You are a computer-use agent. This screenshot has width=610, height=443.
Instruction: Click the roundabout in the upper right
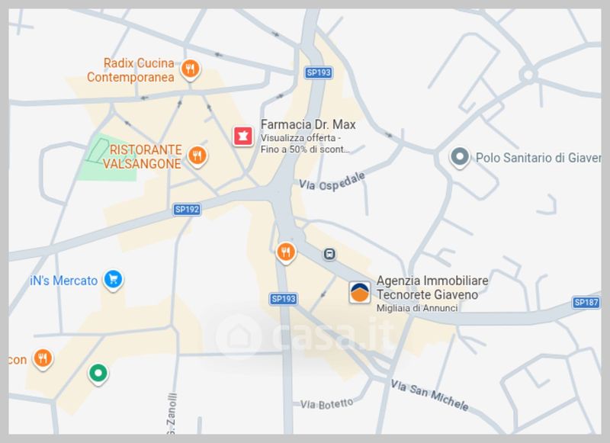tap(528, 74)
